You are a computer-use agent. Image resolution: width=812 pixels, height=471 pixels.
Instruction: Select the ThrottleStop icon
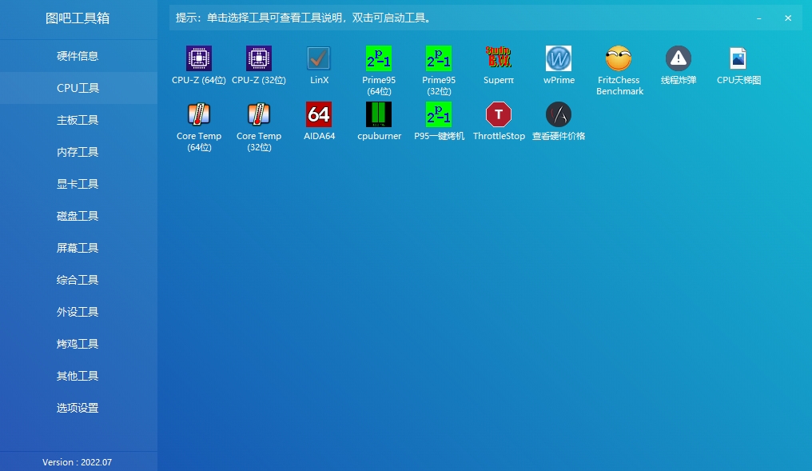(x=499, y=114)
